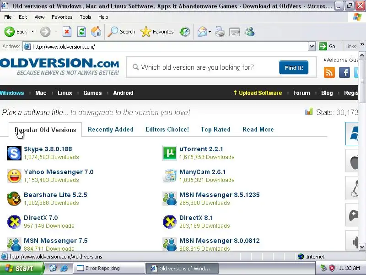Open the Forum link
Viewport: 366px width, 275px height.
(x=301, y=93)
